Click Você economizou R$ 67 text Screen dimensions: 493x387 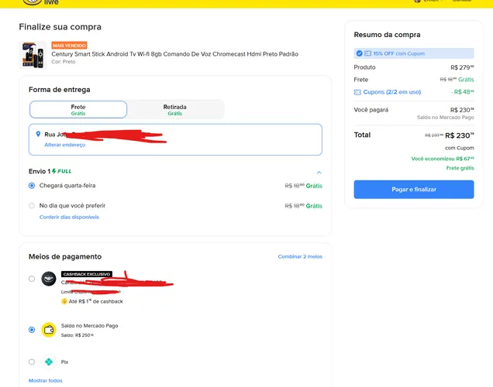point(443,159)
